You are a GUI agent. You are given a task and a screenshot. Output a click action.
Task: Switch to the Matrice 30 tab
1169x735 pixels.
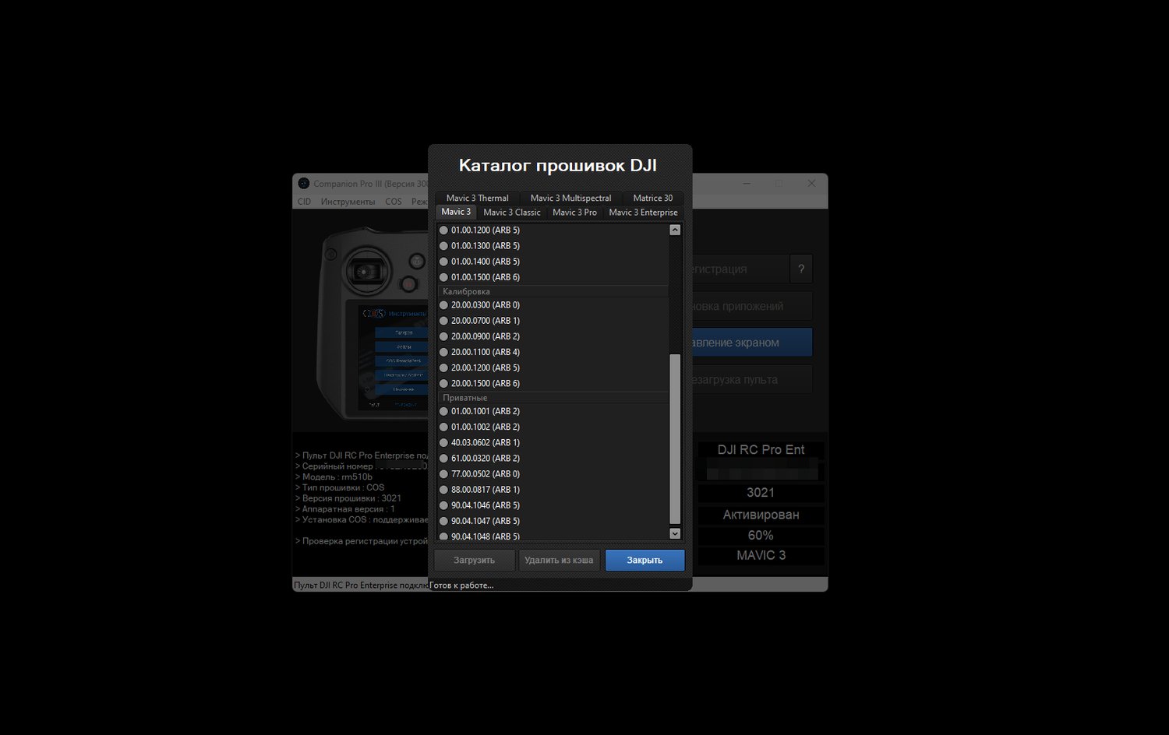tap(652, 199)
